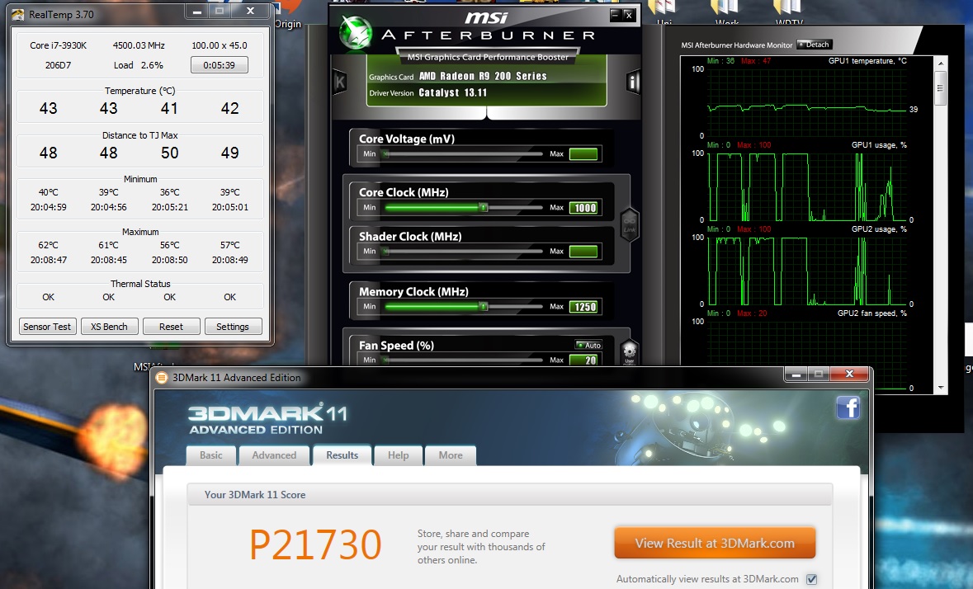
Task: Click the Core Clock slider handle
Action: 484,208
